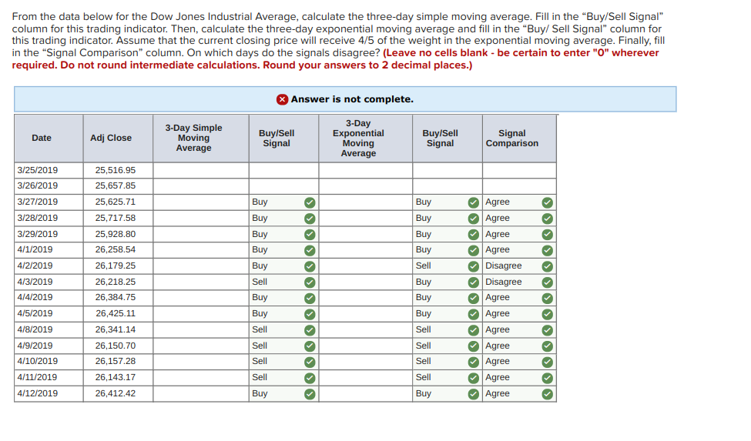
Task: Click the second Sell checkmark in the 4/9/2019 row
Action: 474,346
